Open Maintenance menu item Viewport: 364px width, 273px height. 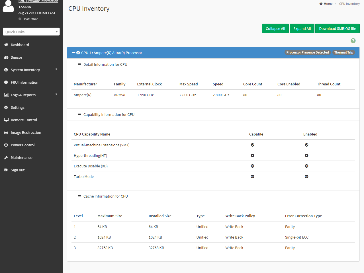pos(31,157)
